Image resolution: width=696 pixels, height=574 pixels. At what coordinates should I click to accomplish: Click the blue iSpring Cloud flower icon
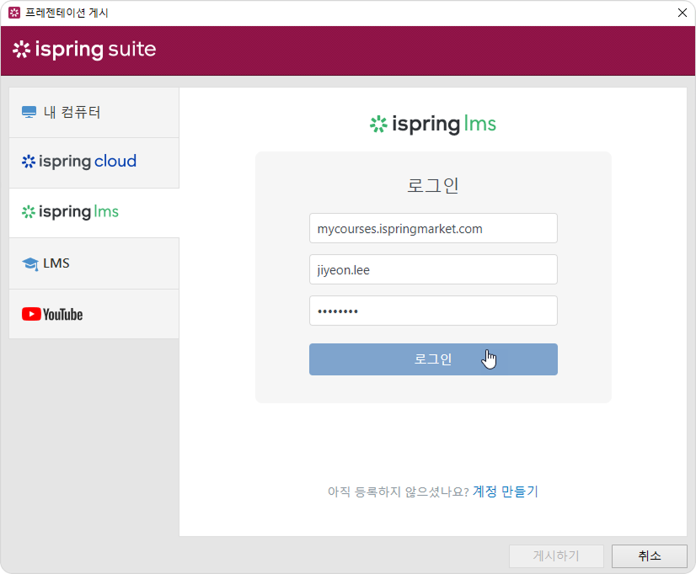coord(29,162)
